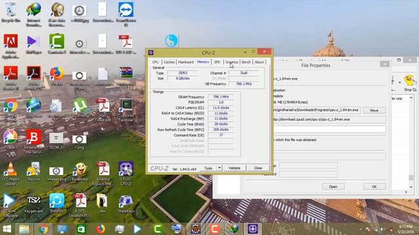Click the password field in File Properties

[308, 174]
